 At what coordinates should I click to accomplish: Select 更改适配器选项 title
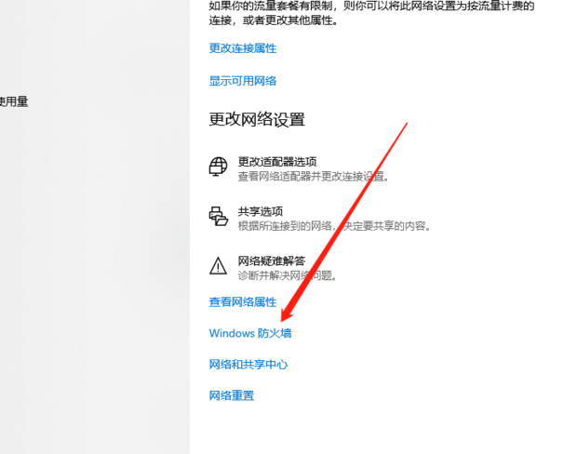[x=277, y=162]
